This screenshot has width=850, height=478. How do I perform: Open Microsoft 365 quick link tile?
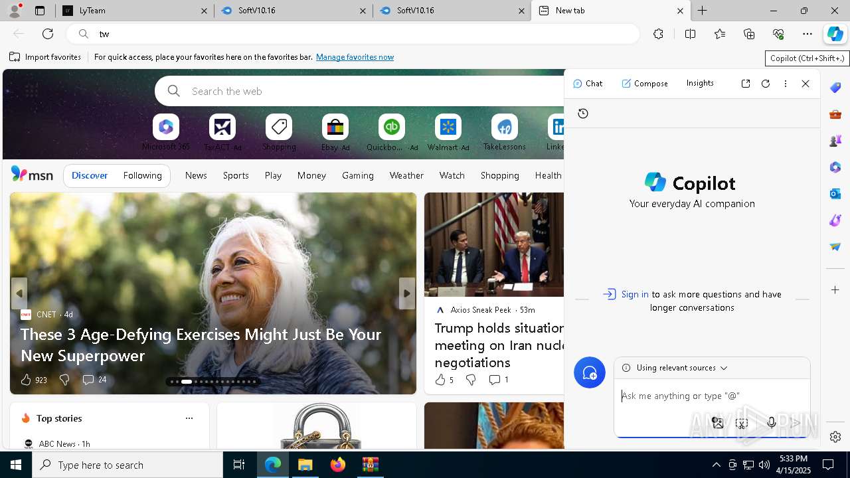point(166,132)
